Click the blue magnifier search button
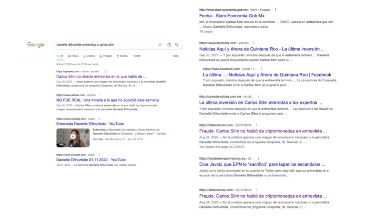 pyautogui.click(x=177, y=45)
